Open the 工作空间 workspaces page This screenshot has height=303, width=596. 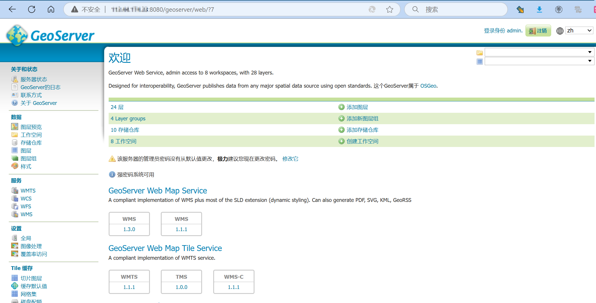pos(31,135)
